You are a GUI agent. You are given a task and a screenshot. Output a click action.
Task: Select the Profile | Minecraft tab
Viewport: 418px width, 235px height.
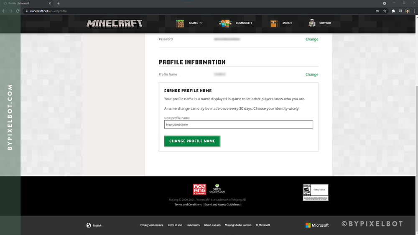tap(27, 3)
